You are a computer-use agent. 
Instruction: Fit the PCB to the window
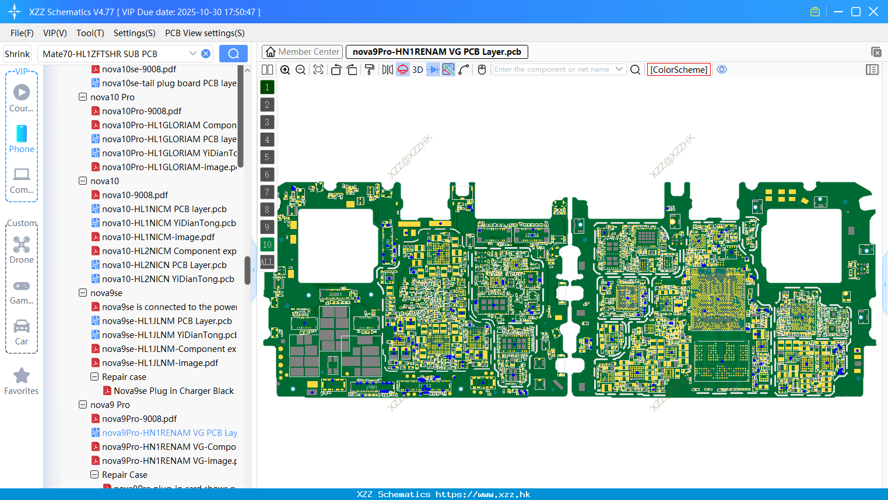pos(318,69)
